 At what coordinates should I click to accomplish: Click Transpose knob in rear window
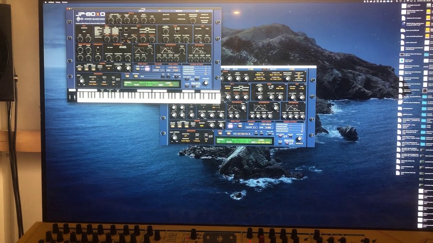pyautogui.click(x=221, y=125)
